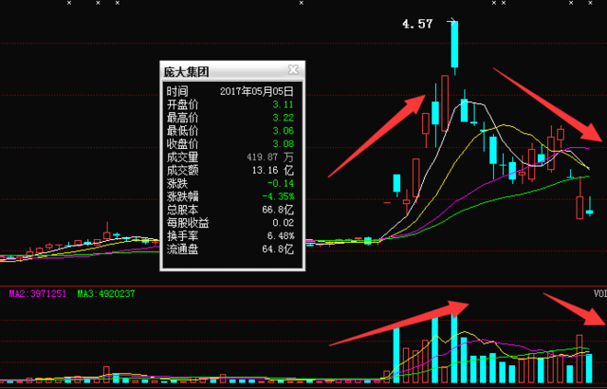Screen dimensions: 607x389
Task: Click the 总股本 value 66.8亿
Action: point(278,210)
